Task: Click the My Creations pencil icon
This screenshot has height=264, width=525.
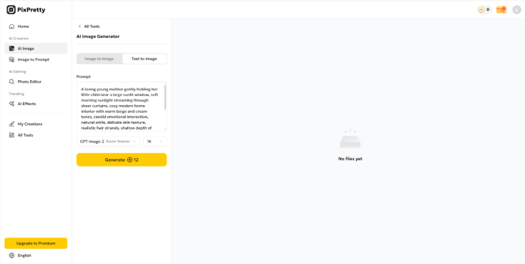Action: (11, 124)
